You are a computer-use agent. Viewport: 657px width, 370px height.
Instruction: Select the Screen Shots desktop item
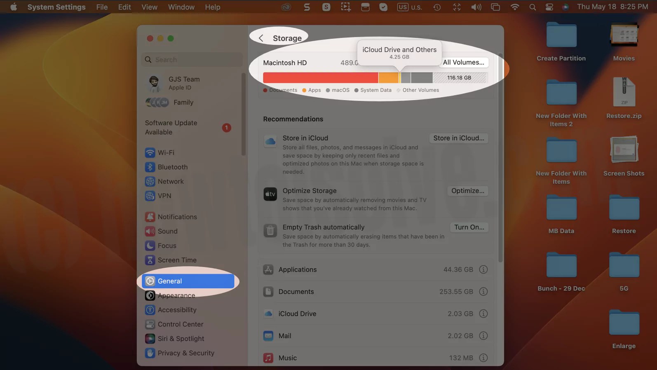click(624, 156)
